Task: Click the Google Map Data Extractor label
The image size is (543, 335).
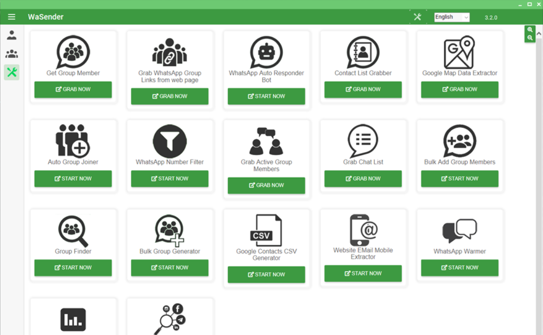Action: (x=459, y=73)
